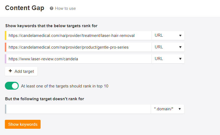Screen dimensions: 220x135
Task: Click the "At least one of the targets" label
Action: (65, 86)
